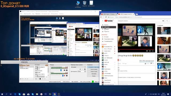171x96 pixels.
Task: Open source properties gear in Sources panel
Action: click(x=40, y=79)
